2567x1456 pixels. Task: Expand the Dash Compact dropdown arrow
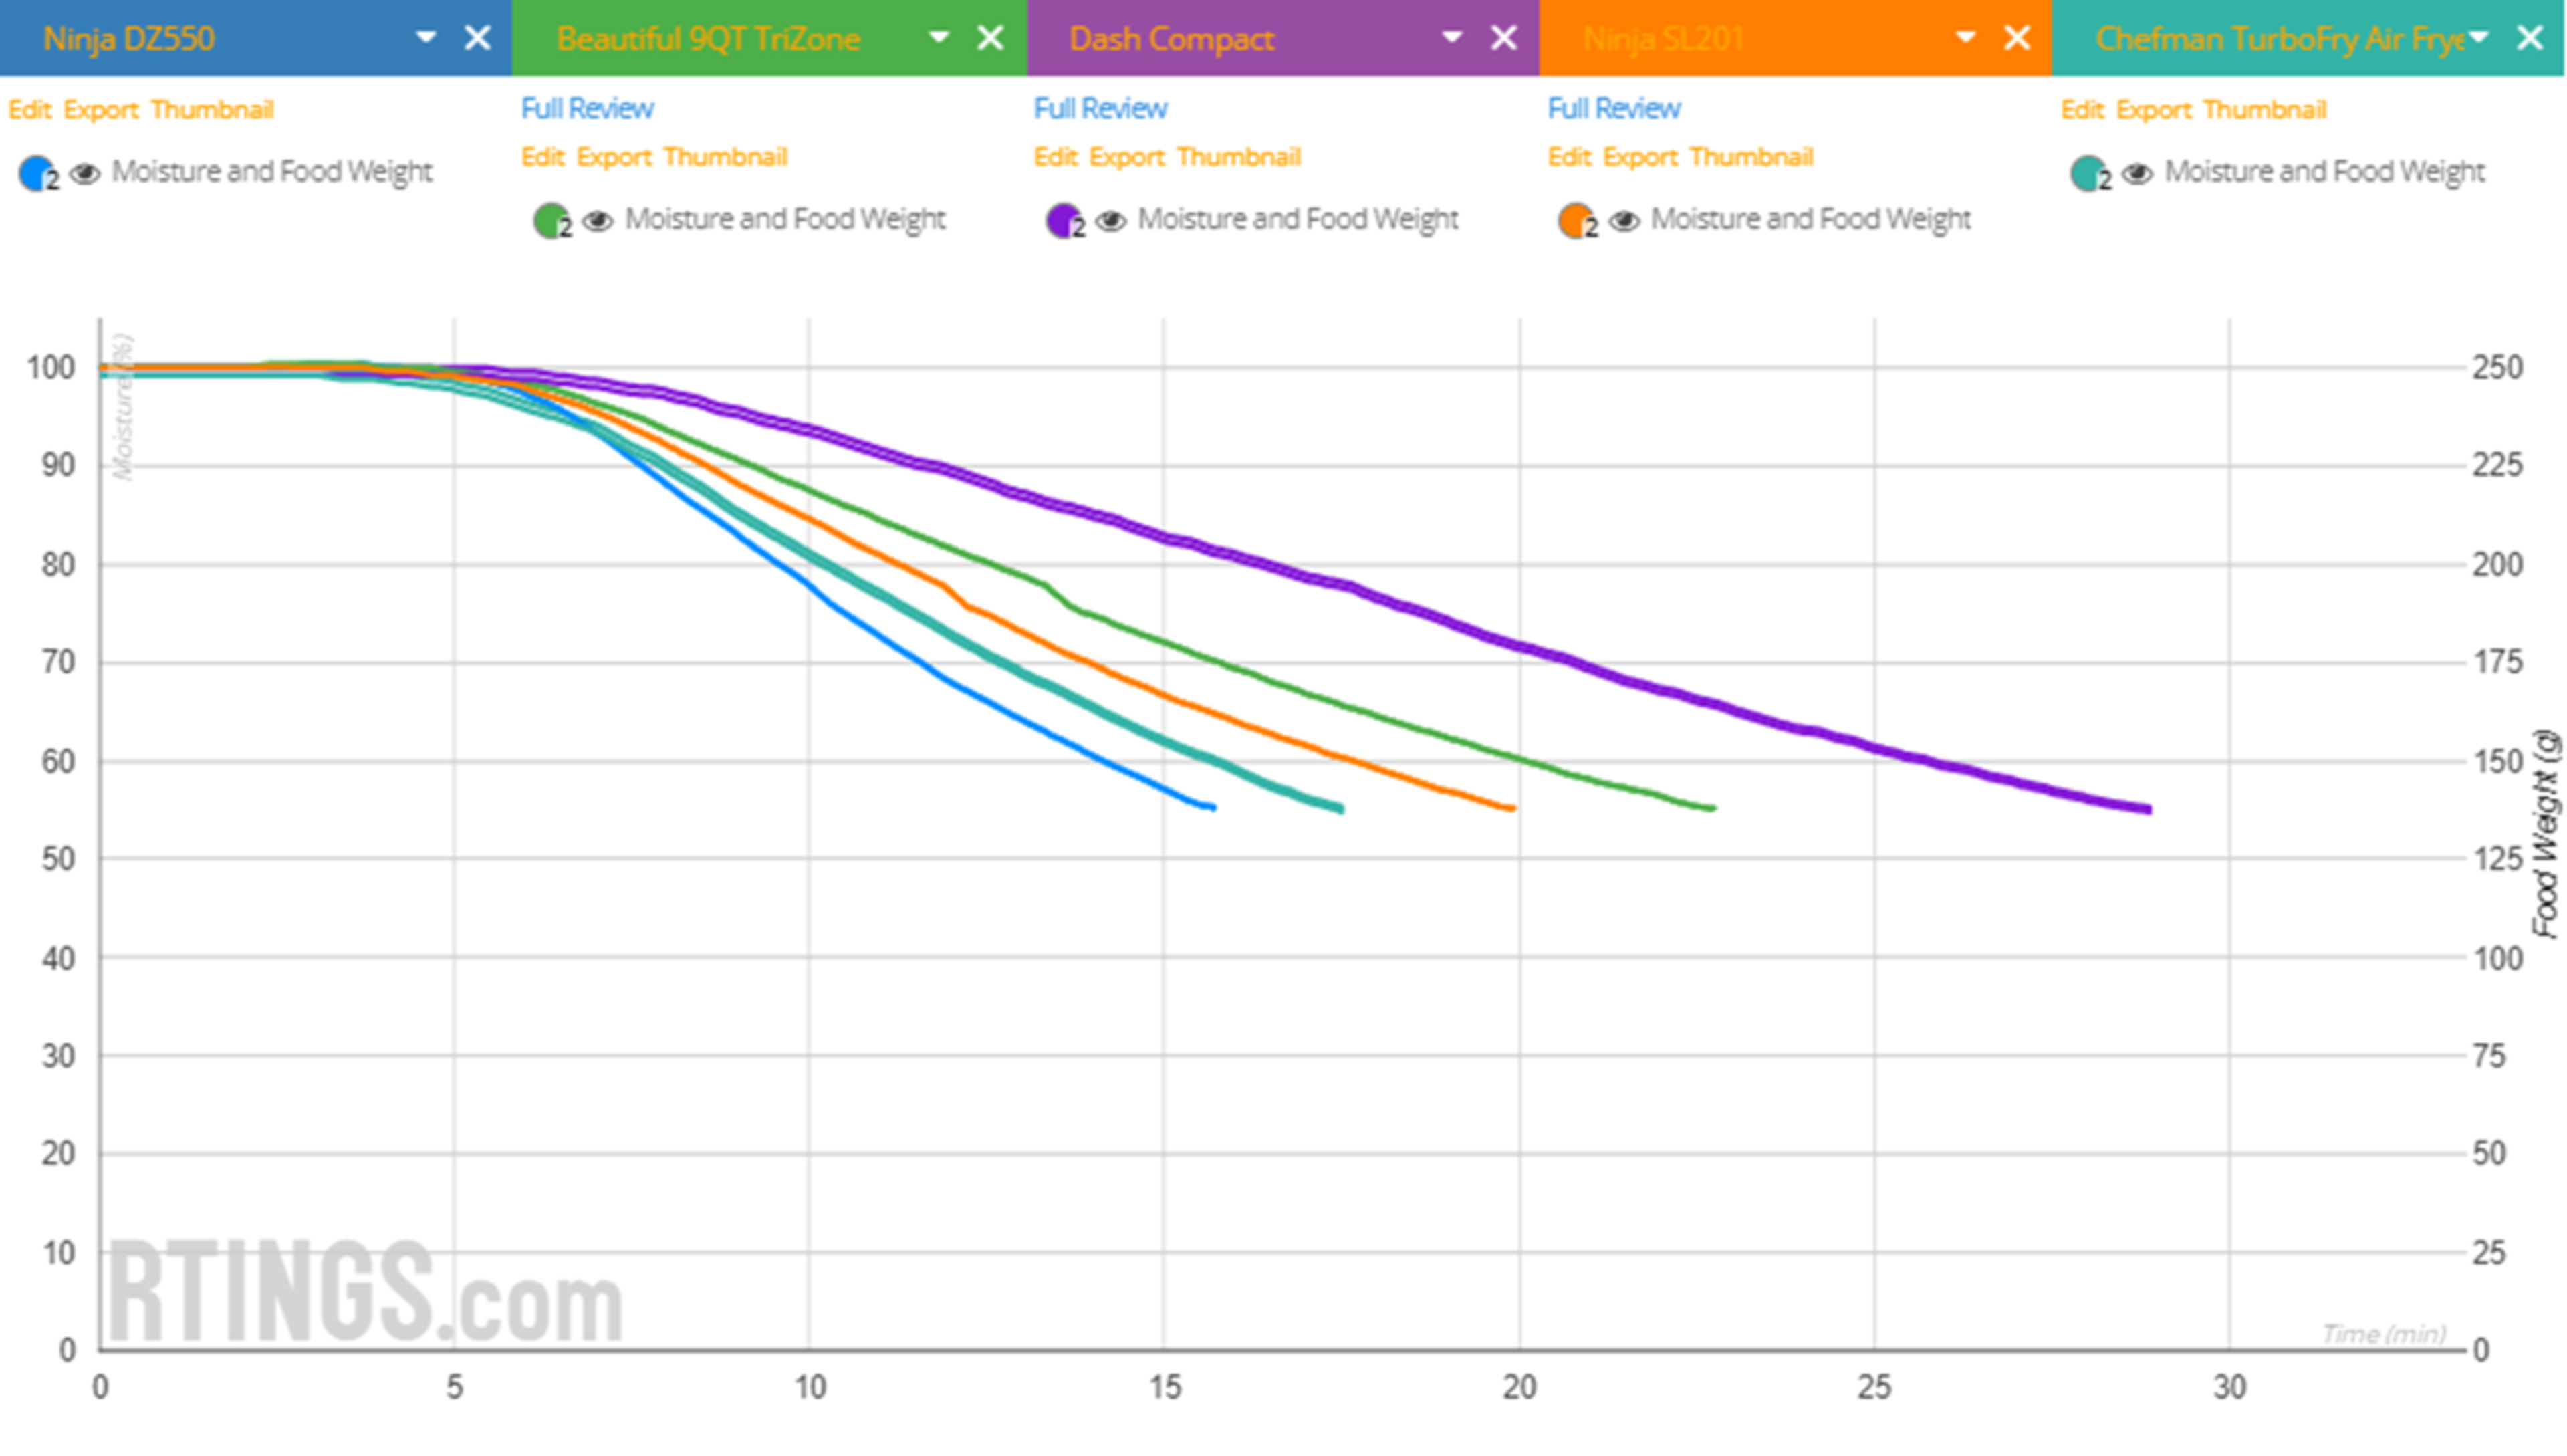pyautogui.click(x=1452, y=38)
